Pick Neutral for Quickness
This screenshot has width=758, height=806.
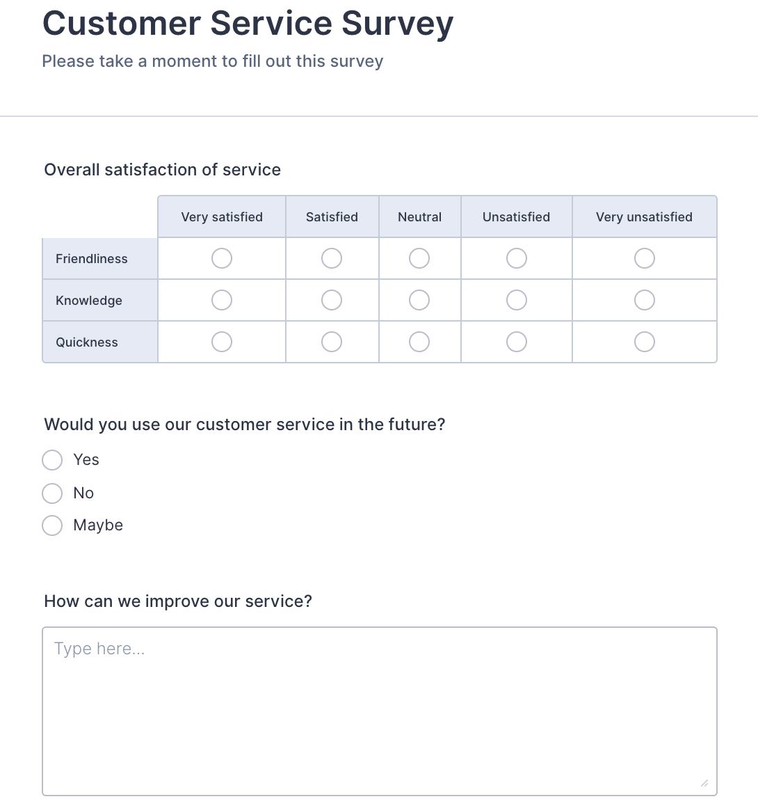tap(419, 342)
